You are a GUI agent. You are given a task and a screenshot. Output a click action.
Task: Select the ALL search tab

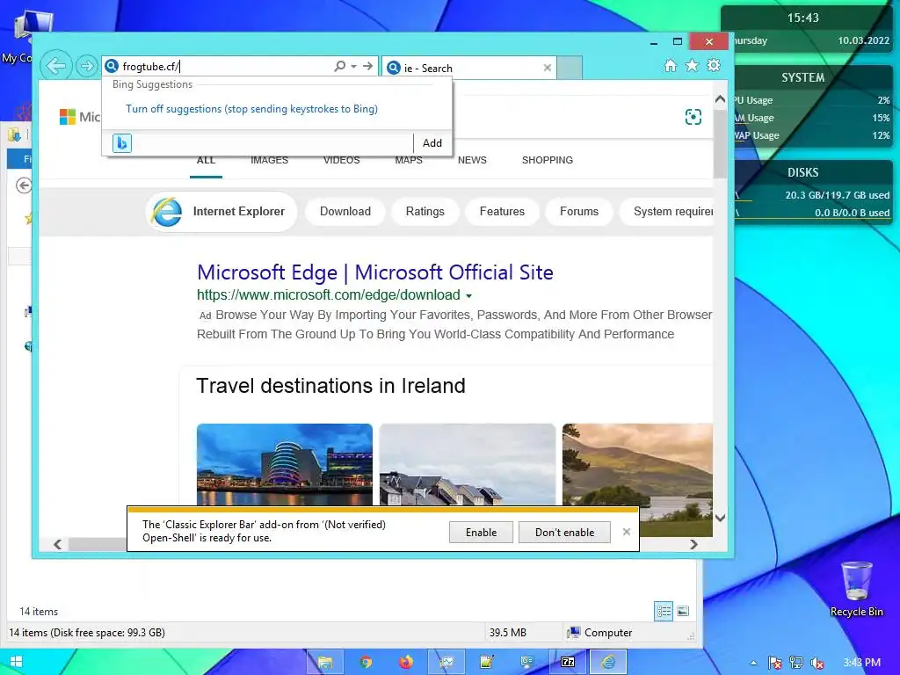click(206, 160)
